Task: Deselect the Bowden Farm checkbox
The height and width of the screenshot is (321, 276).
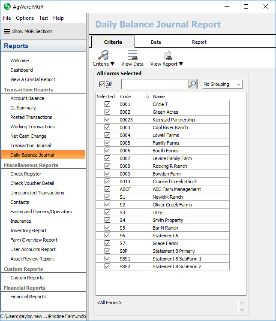Action: [x=107, y=174]
